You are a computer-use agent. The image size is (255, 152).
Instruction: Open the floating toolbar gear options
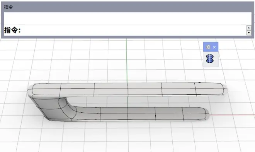[208, 47]
